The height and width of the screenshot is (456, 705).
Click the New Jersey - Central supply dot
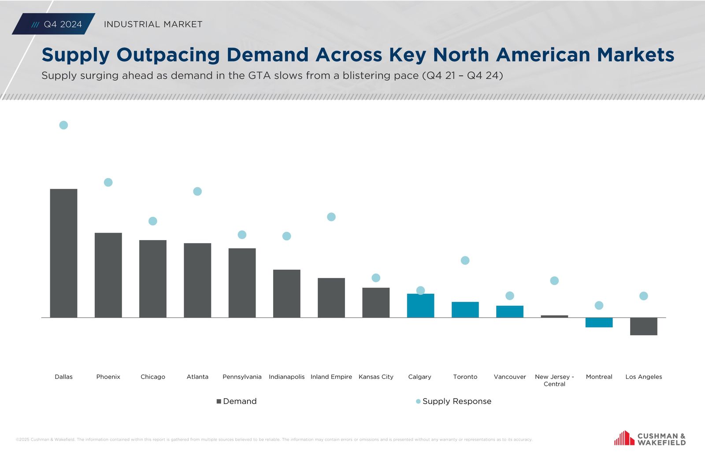[554, 281]
